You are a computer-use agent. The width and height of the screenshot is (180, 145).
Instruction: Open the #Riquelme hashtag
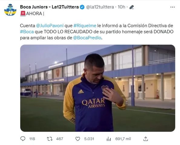coord(85,26)
